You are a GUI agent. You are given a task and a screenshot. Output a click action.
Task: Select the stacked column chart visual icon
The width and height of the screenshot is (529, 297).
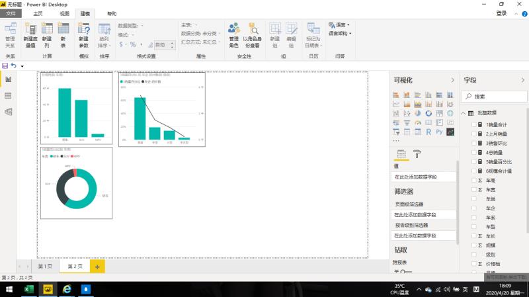407,95
